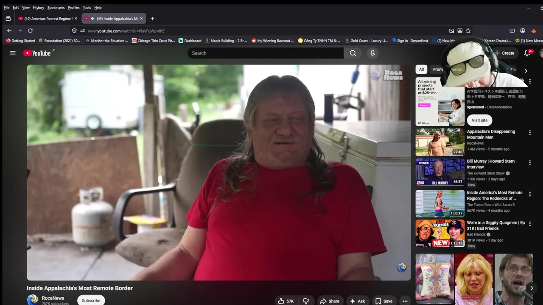This screenshot has height=305, width=543.
Task: Open the Bookmarks menu
Action: (56, 8)
